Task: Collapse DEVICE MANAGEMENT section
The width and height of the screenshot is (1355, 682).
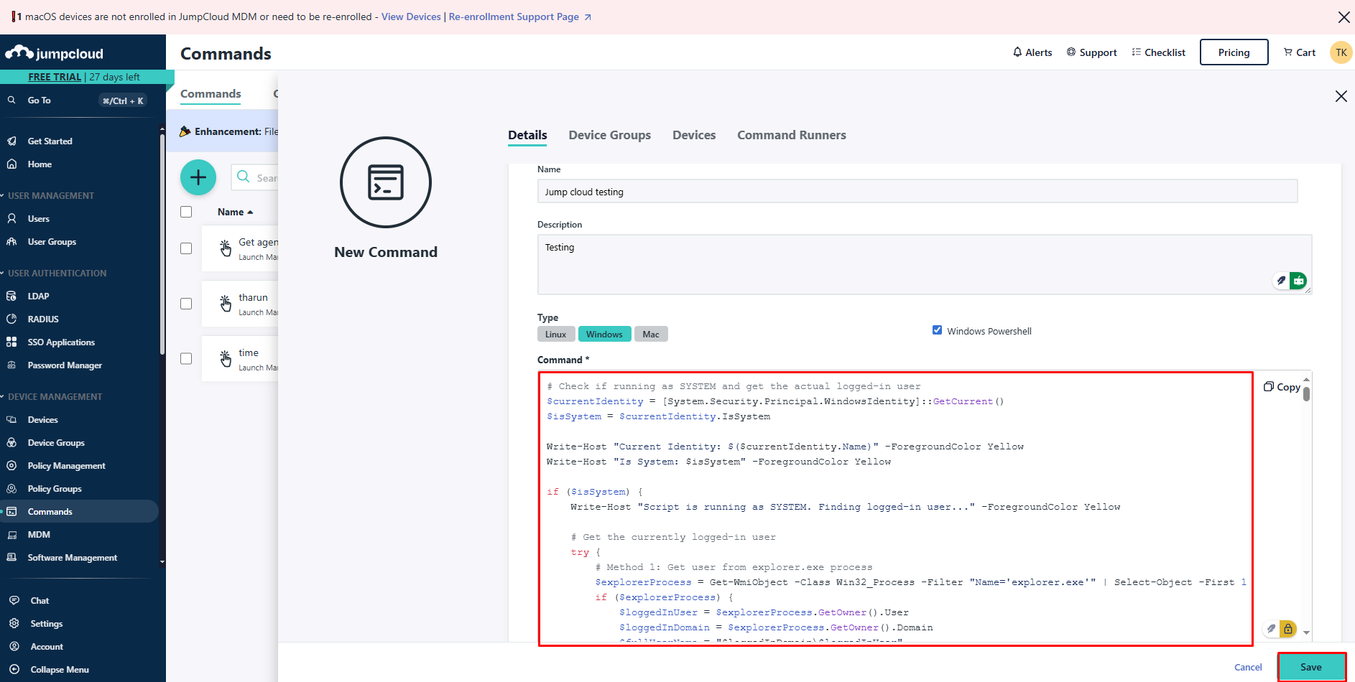Action: point(51,397)
